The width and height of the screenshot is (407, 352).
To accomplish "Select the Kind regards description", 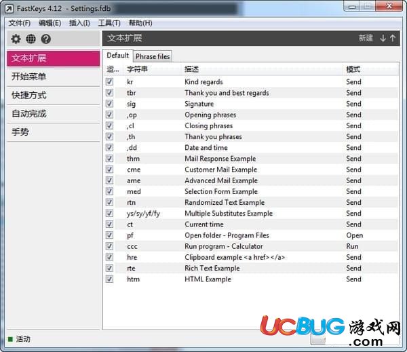I will click(x=203, y=82).
